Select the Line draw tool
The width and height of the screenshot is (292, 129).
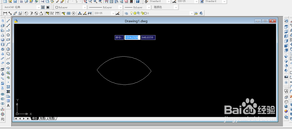tap(8, 21)
